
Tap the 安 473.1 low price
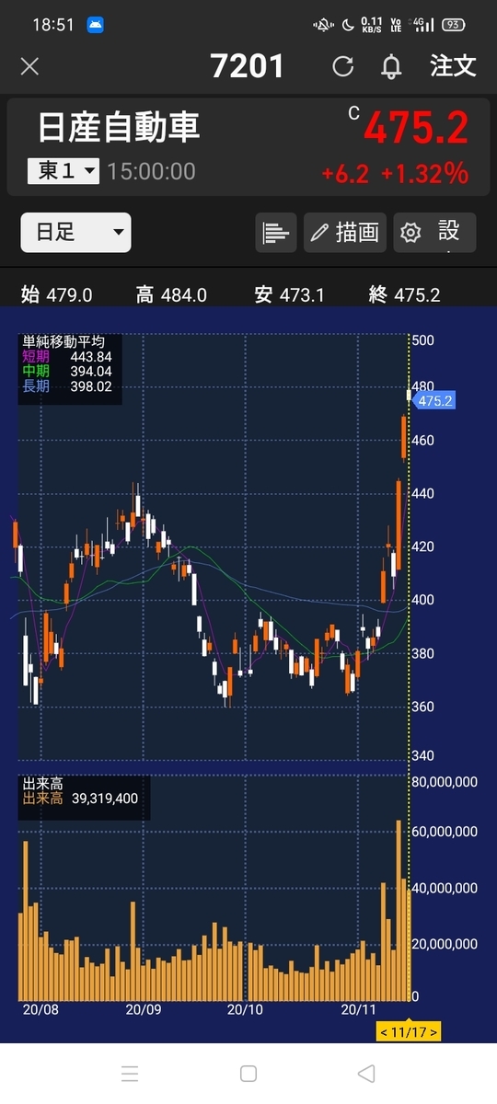pos(289,295)
